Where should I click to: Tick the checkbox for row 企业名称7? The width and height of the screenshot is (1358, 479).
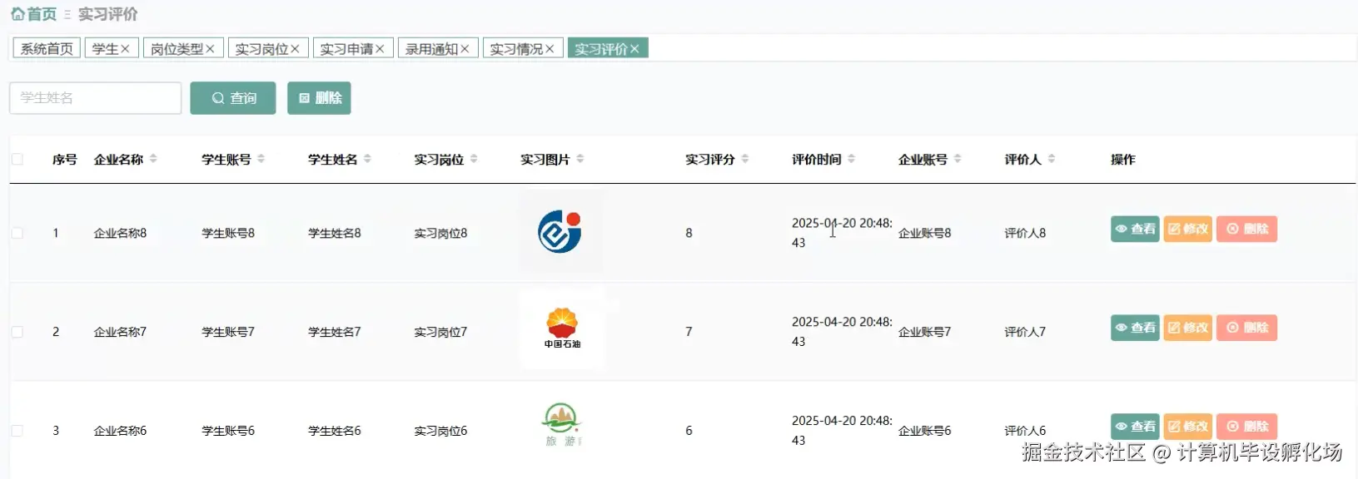(17, 332)
